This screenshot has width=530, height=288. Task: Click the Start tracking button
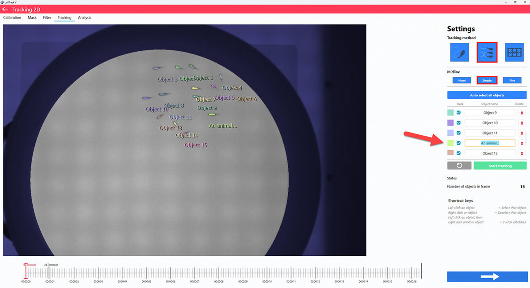(x=500, y=166)
